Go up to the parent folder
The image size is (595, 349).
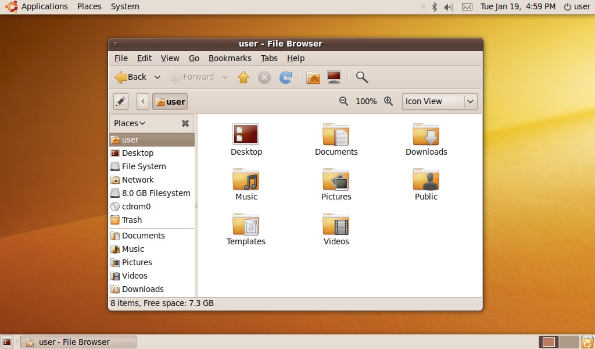[243, 77]
